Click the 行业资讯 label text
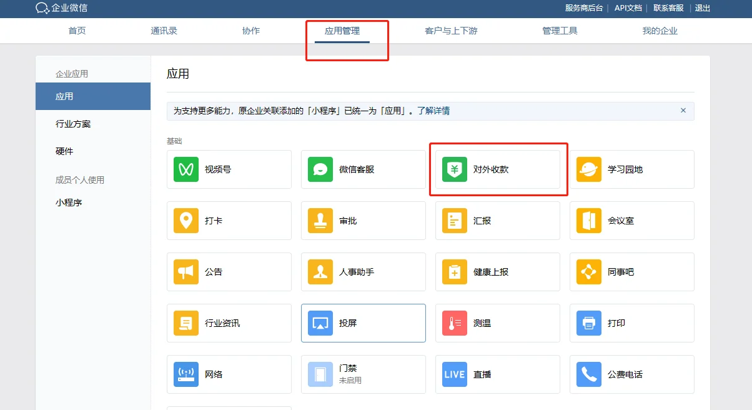Image resolution: width=752 pixels, height=410 pixels. click(x=222, y=323)
